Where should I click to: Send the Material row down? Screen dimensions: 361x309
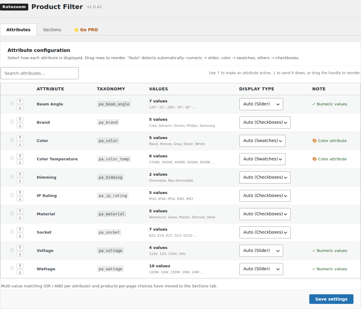20,217
